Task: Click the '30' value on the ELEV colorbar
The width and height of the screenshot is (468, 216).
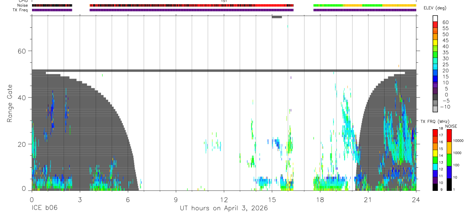Action: [445, 58]
